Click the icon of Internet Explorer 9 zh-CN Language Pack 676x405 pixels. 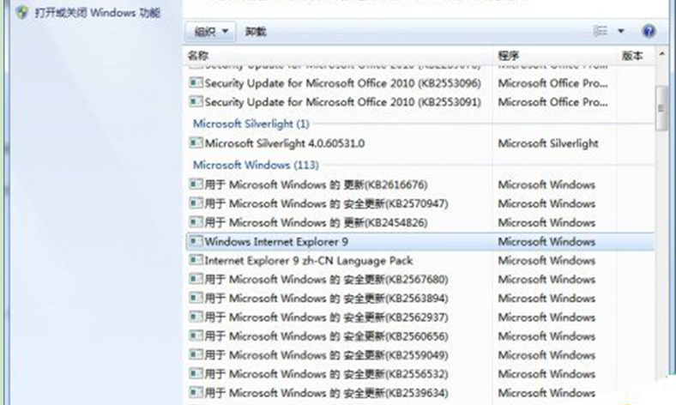[196, 260]
